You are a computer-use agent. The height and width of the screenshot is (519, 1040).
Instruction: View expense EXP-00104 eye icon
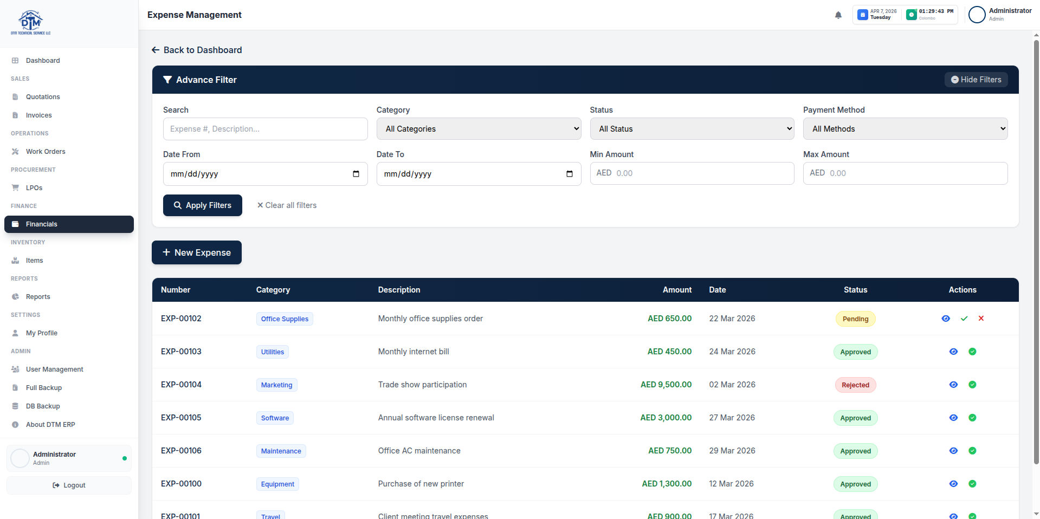point(953,385)
